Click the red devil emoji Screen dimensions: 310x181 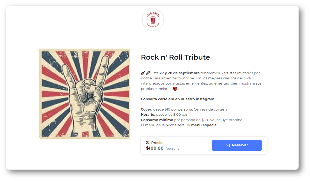(x=175, y=89)
